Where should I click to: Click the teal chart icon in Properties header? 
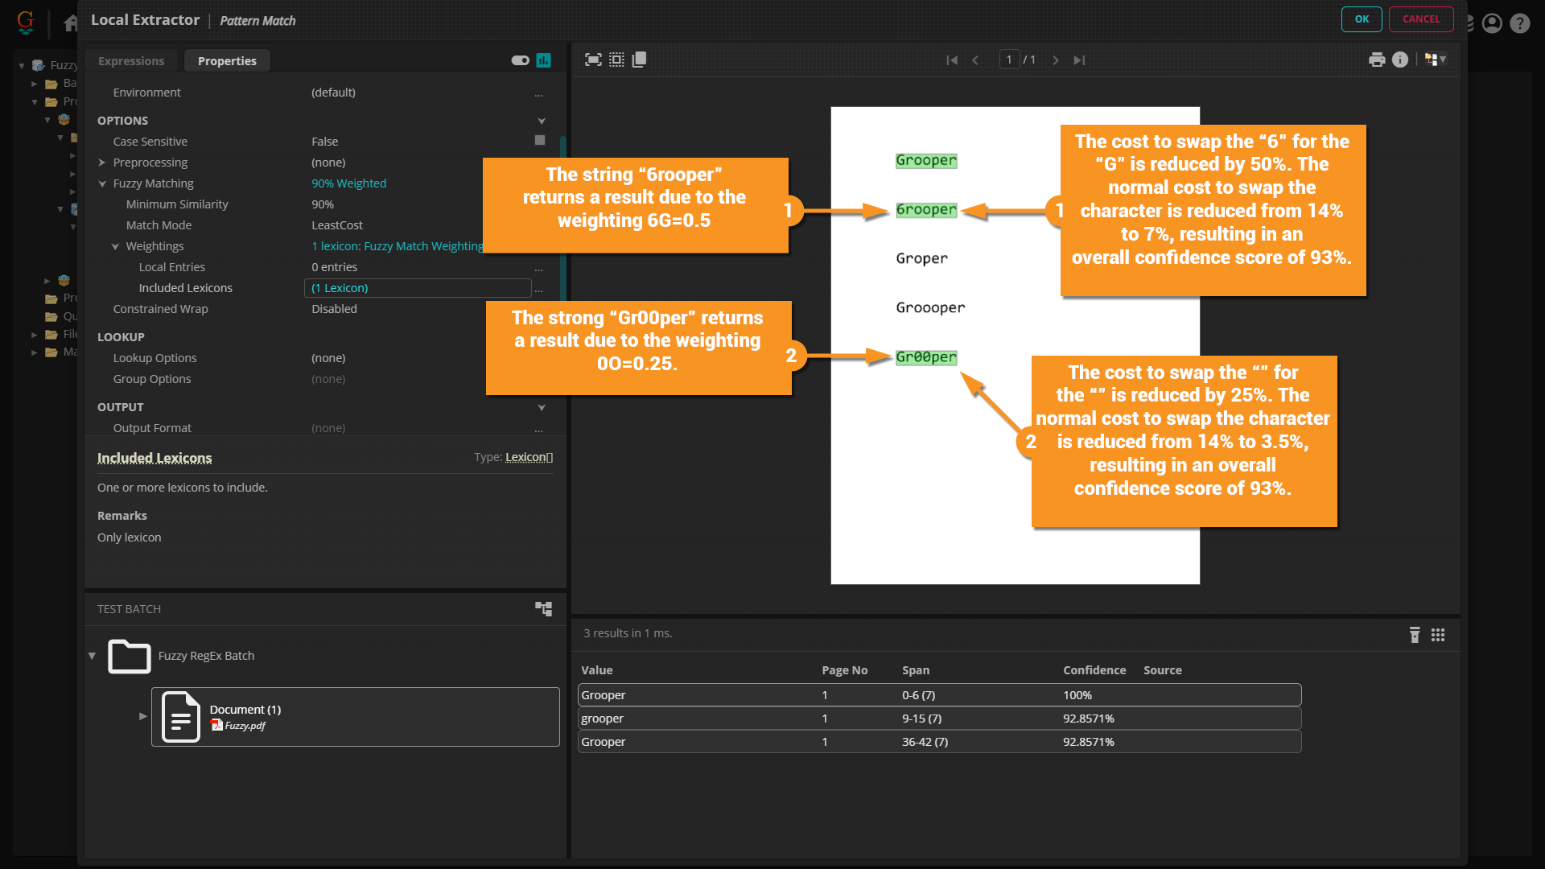tap(544, 60)
